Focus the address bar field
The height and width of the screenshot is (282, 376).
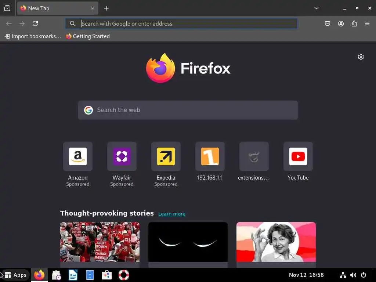point(181,23)
